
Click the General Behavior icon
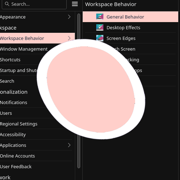100,17
